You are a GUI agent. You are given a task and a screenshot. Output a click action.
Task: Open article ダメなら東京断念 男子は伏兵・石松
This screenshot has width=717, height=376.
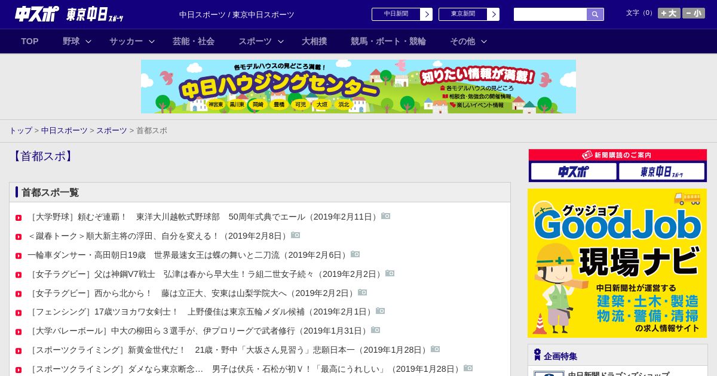pyautogui.click(x=245, y=369)
